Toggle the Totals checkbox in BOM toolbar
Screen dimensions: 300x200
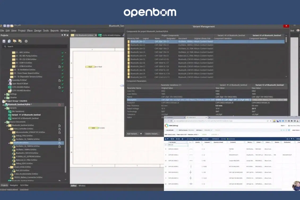pos(222,139)
